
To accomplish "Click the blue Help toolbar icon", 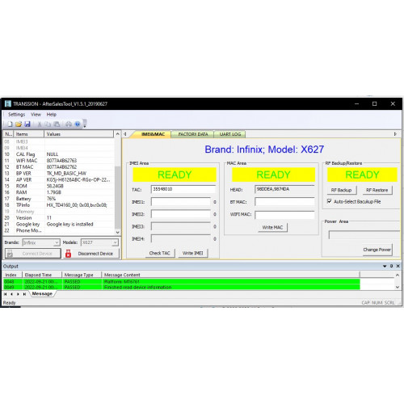I will 78,124.
